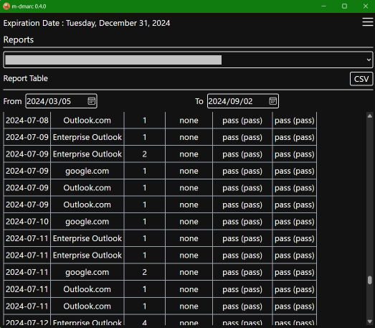Click count 2 in 2024-07-11 google.com row
The image size is (375, 328).
[x=144, y=272]
